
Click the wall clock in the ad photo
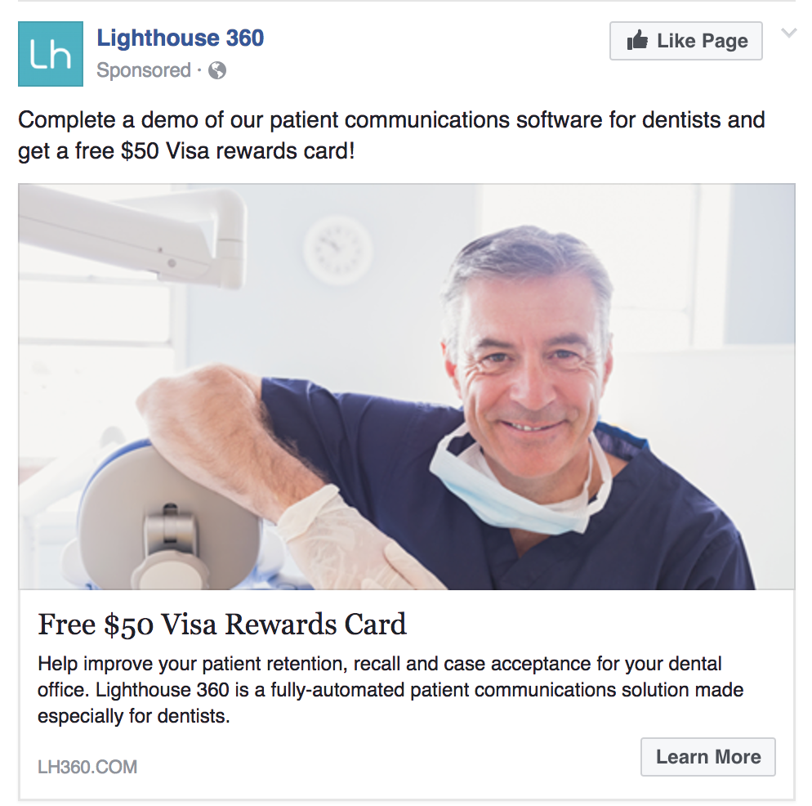[337, 250]
